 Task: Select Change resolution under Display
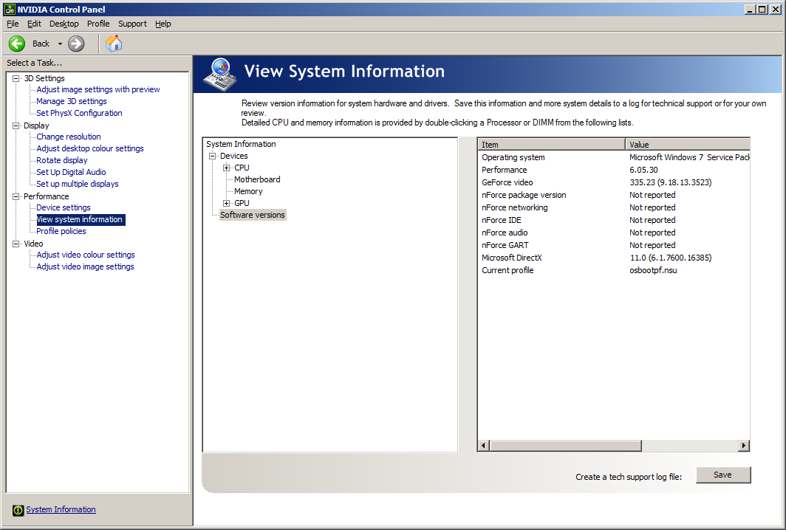pos(68,137)
